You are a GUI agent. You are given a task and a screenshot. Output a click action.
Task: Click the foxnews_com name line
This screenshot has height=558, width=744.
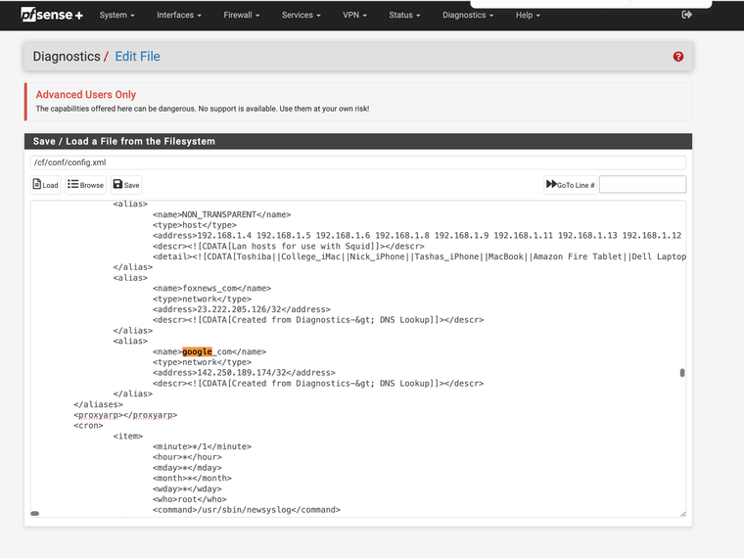(x=211, y=288)
